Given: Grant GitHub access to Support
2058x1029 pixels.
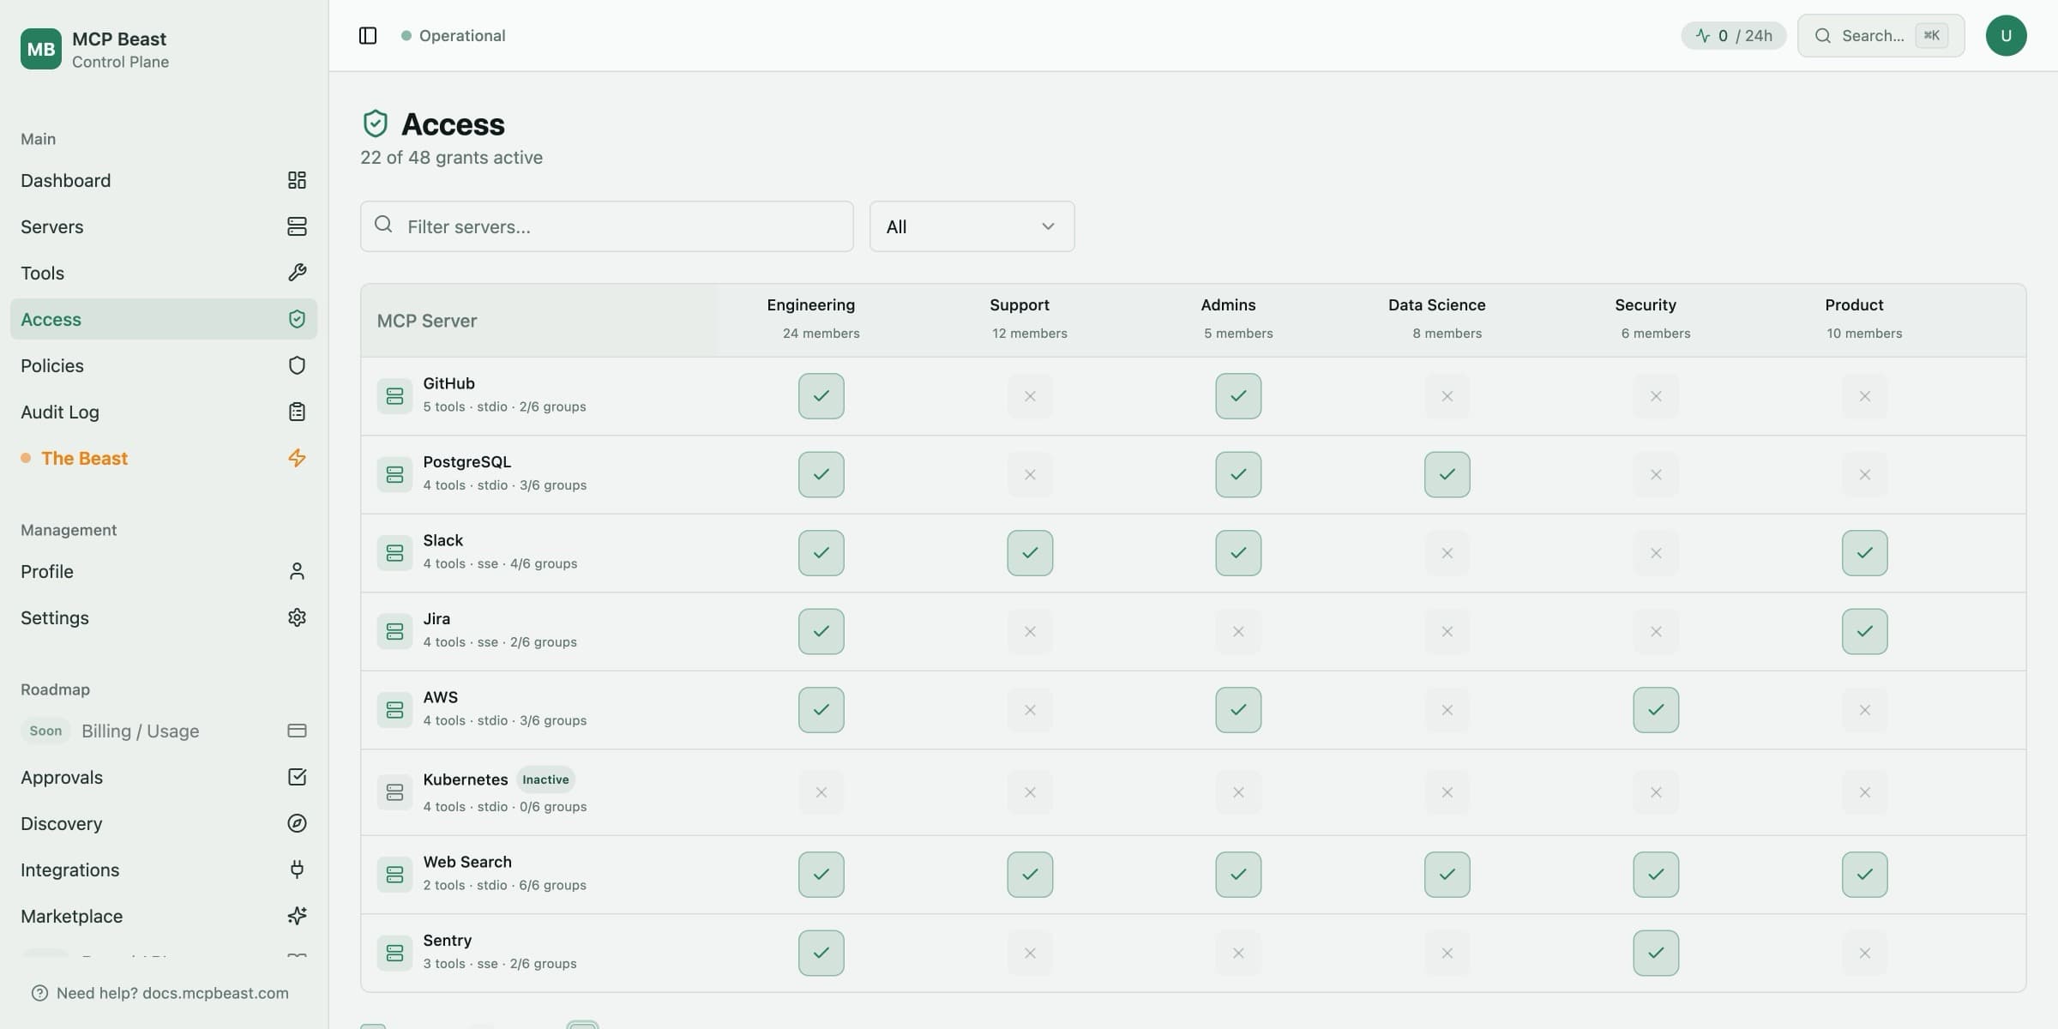Looking at the screenshot, I should click(x=1030, y=396).
